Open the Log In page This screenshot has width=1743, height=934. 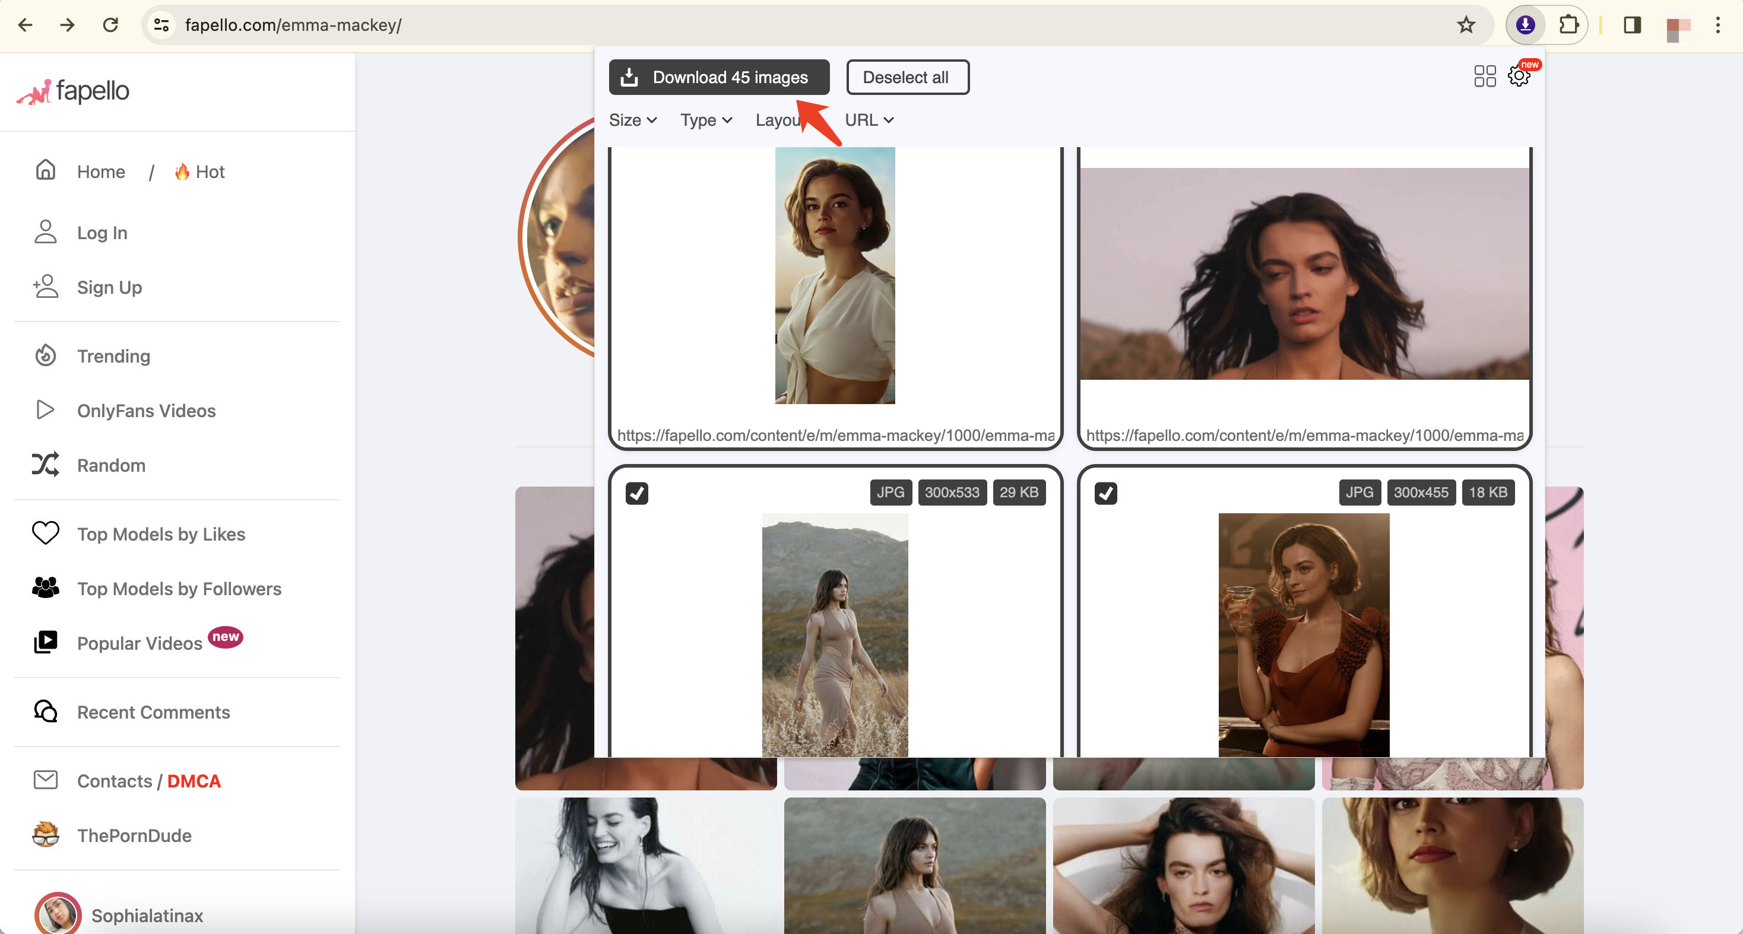tap(102, 233)
